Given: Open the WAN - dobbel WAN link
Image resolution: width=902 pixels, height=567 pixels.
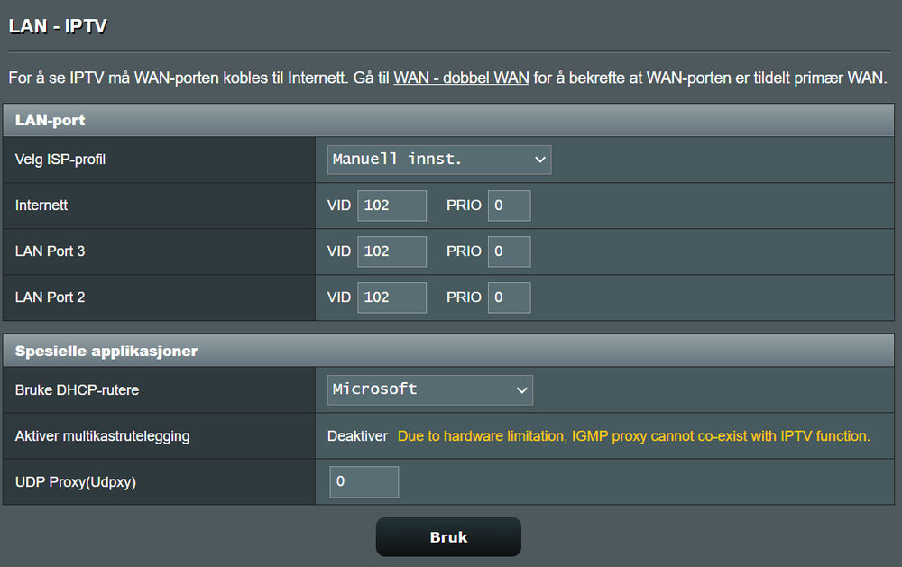Looking at the screenshot, I should (461, 78).
